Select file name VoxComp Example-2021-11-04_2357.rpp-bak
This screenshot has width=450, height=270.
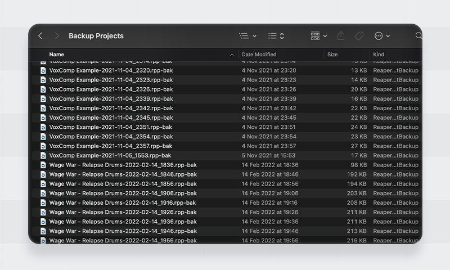click(110, 146)
